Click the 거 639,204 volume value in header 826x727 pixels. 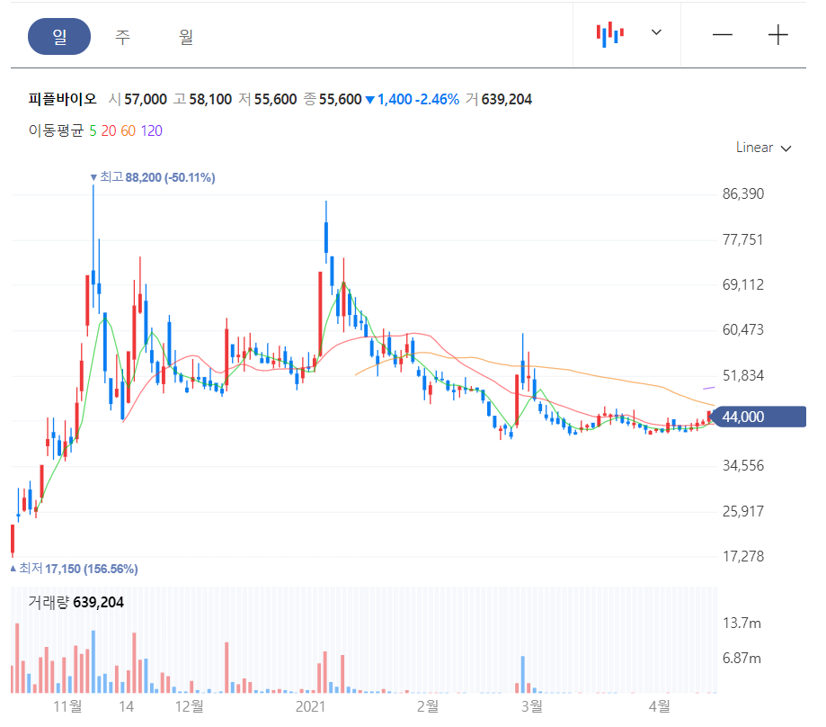pos(499,99)
